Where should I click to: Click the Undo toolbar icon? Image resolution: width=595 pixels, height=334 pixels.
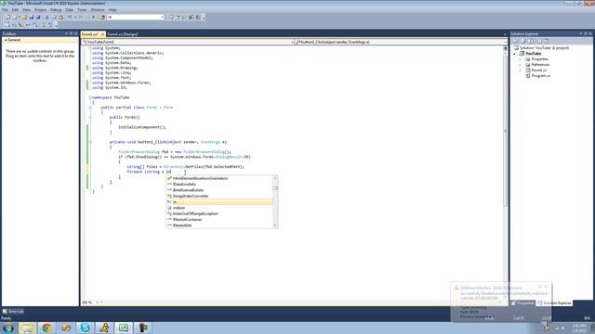click(x=70, y=18)
